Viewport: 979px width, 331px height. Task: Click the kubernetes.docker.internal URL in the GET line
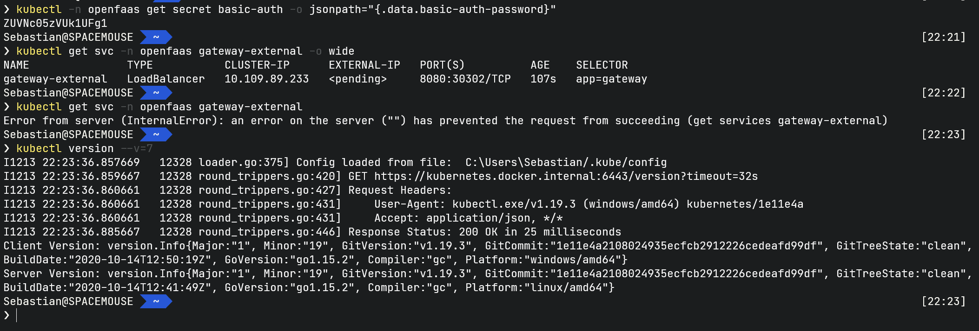coord(566,176)
